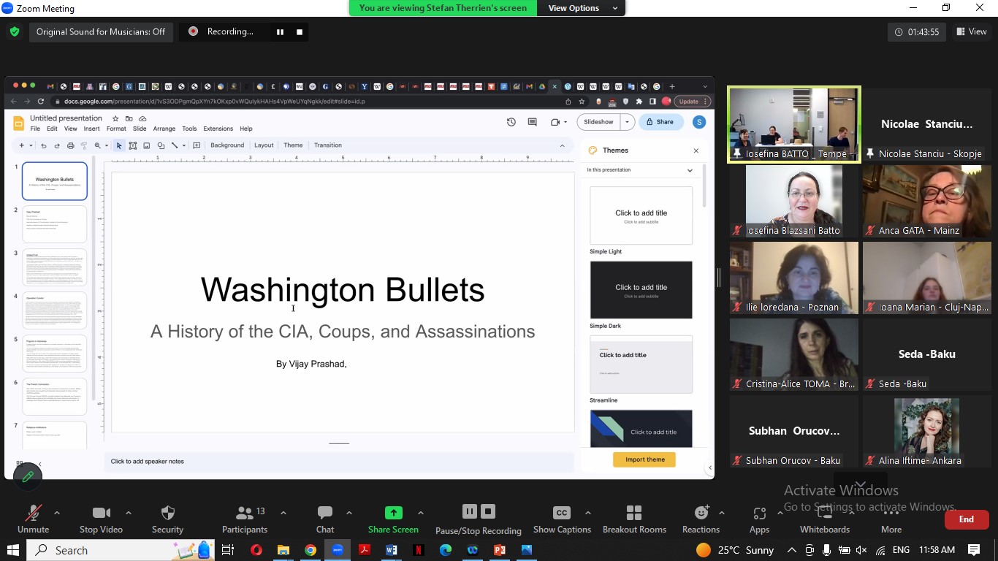The image size is (998, 561).
Task: Open Netflix from the Windows taskbar
Action: click(x=418, y=550)
